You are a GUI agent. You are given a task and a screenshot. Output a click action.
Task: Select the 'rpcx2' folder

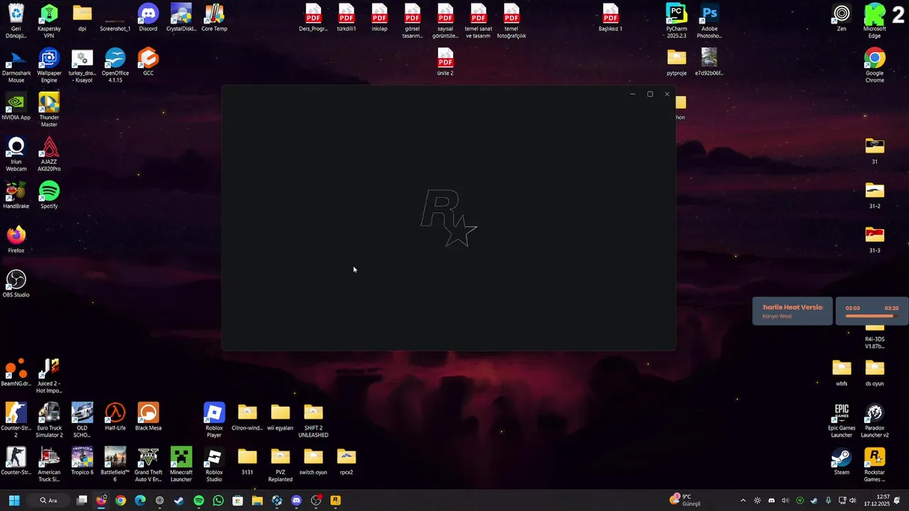[346, 461]
